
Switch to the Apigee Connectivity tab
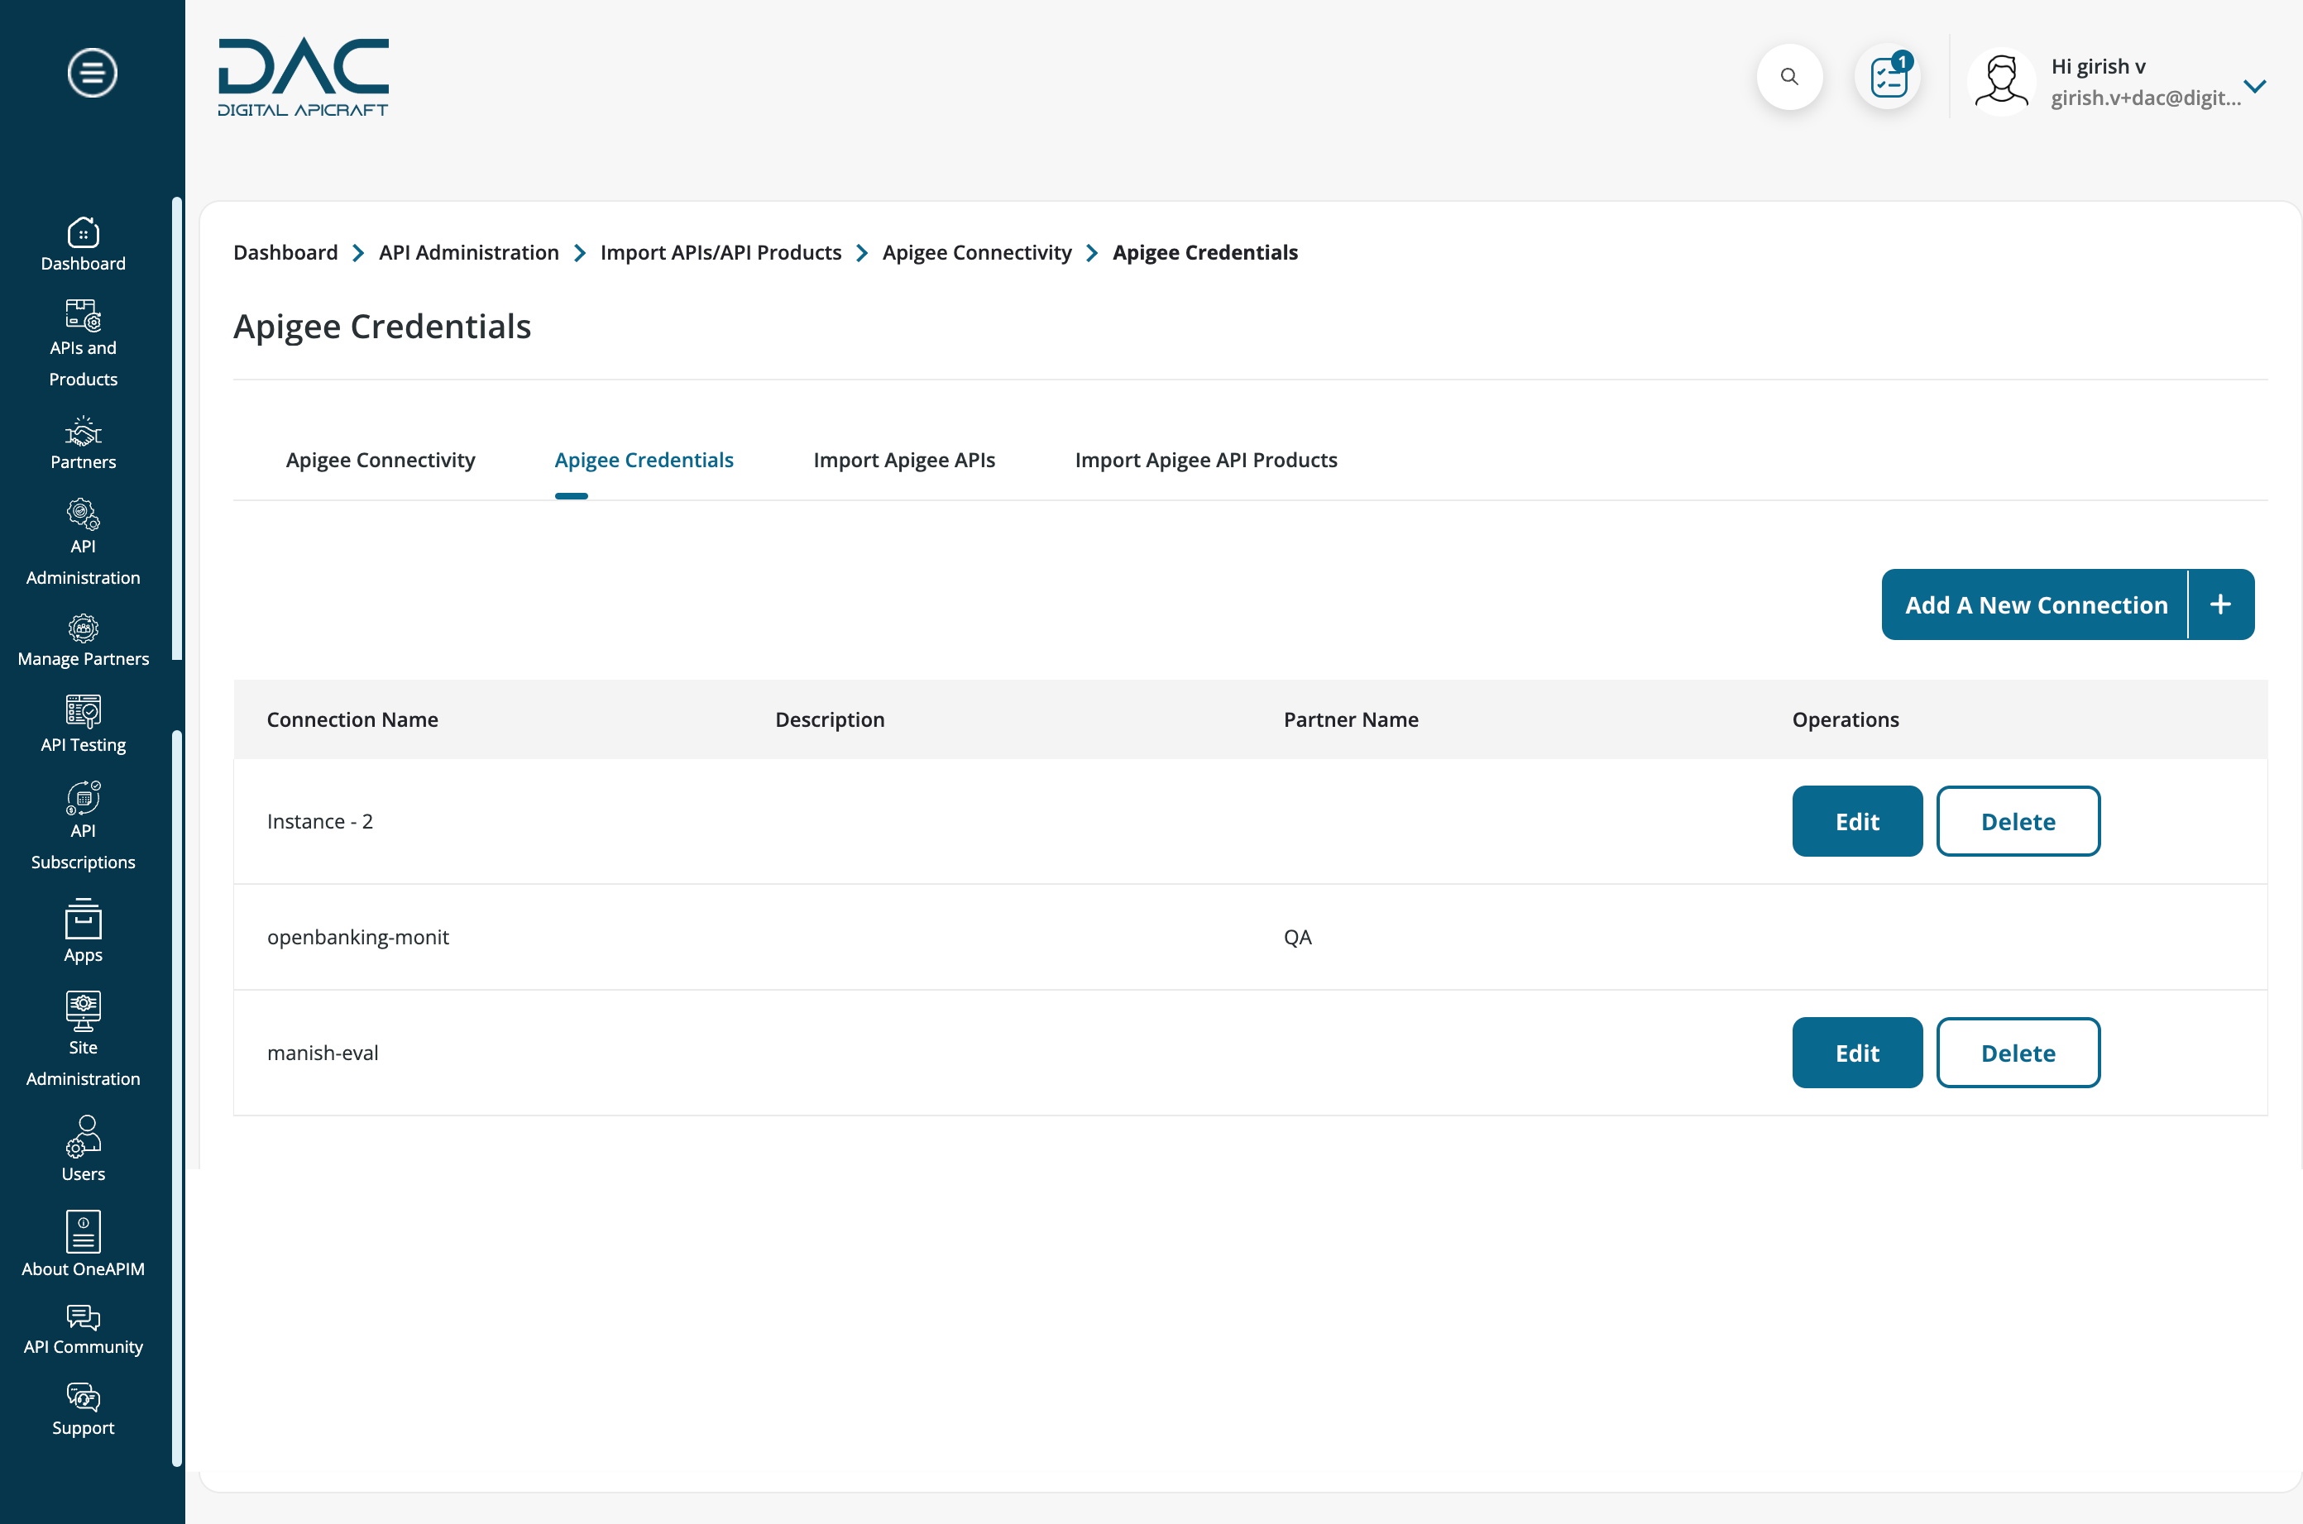click(380, 460)
